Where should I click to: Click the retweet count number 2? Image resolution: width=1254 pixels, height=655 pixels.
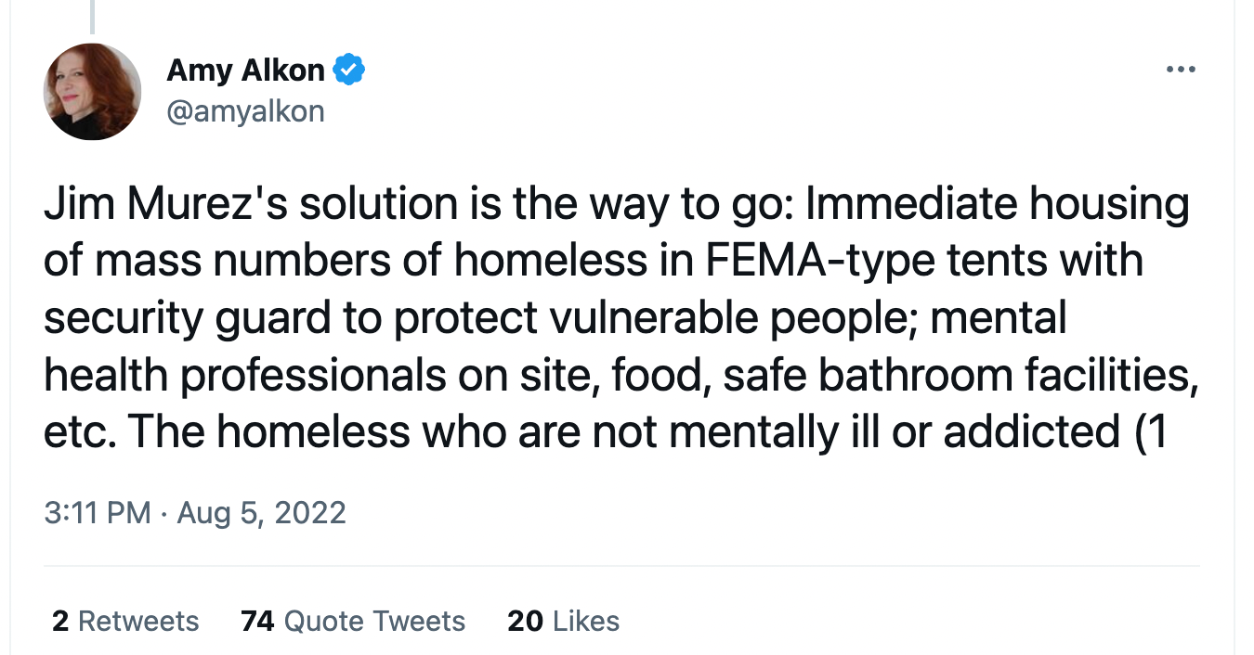(x=60, y=621)
